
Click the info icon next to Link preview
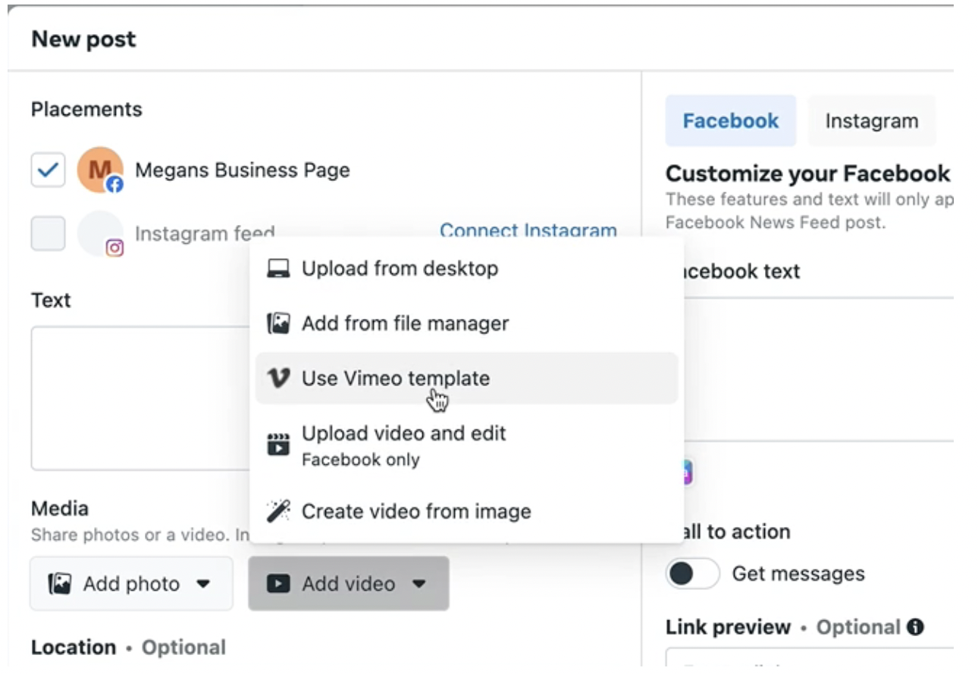coord(915,627)
